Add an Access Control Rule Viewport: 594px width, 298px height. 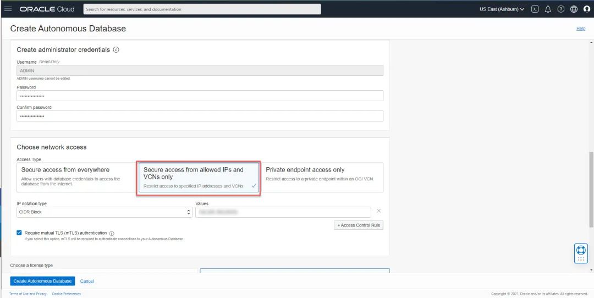coord(359,225)
